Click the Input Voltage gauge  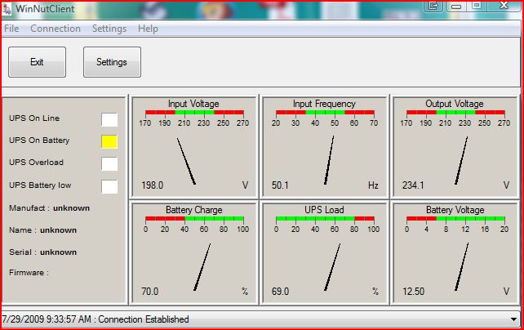193,147
